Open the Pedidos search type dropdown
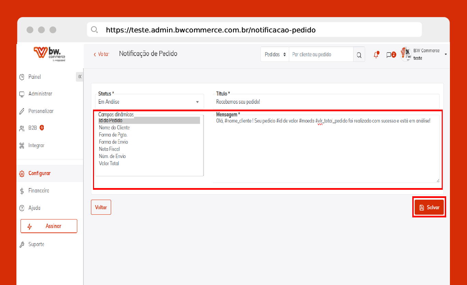Image resolution: width=467 pixels, height=285 pixels. tap(275, 55)
